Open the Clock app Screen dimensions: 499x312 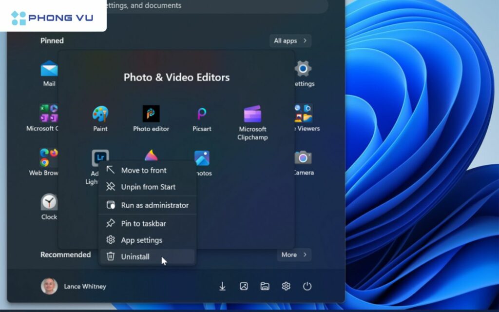click(49, 202)
